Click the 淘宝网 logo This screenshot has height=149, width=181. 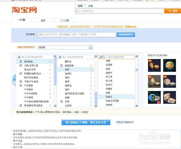pyautogui.click(x=24, y=10)
